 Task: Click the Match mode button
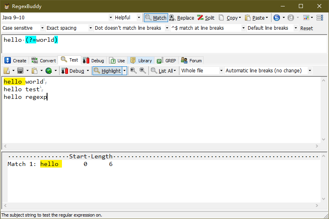point(156,18)
